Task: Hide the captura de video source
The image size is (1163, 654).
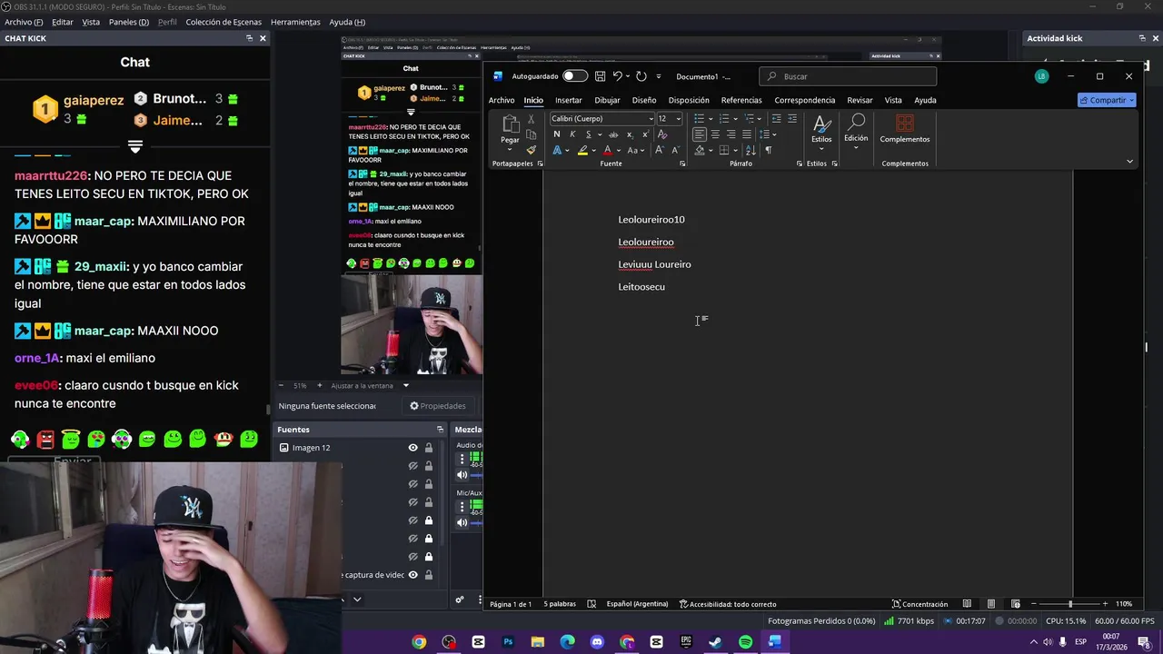Action: point(413,575)
